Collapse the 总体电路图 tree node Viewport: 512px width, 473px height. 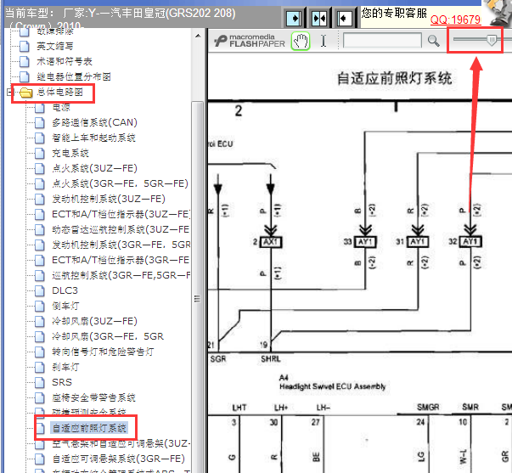9,92
